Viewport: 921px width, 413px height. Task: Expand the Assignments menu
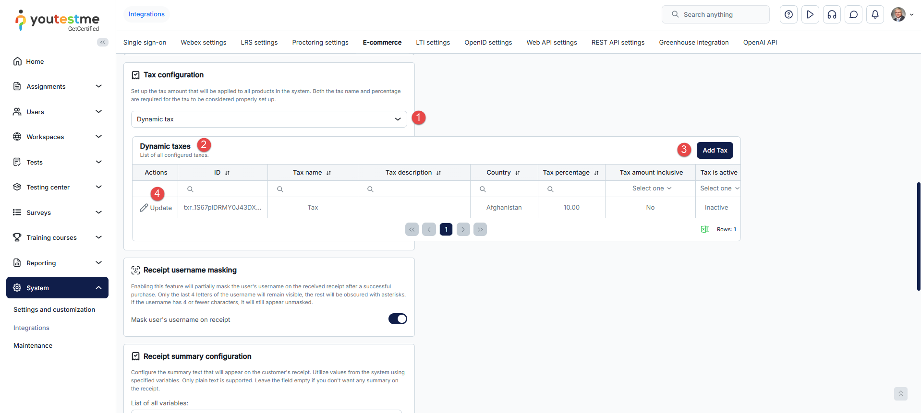click(x=58, y=86)
